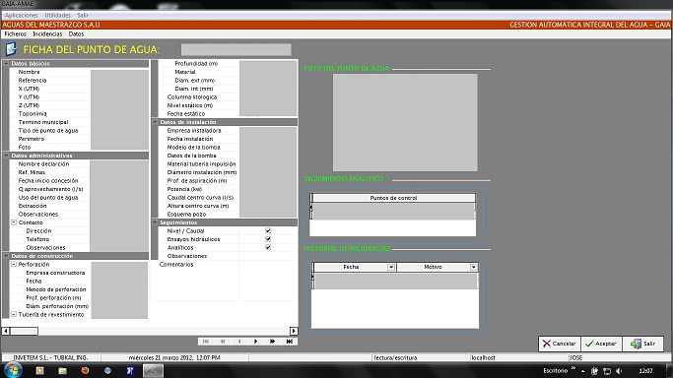673x378 pixels.
Task: Select the Metodo de perforación row
Action: (x=79, y=289)
